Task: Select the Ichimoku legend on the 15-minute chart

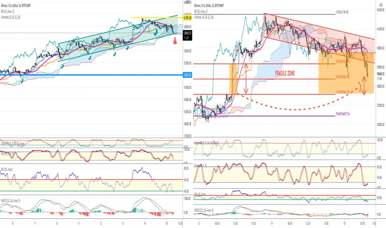Action: point(204,17)
